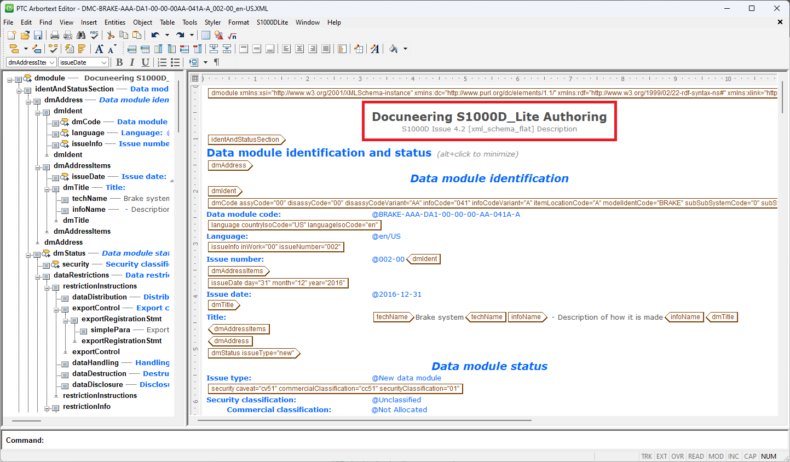Image resolution: width=790 pixels, height=462 pixels.
Task: Collapse identAndStatusSection tree node
Action: [x=19, y=91]
